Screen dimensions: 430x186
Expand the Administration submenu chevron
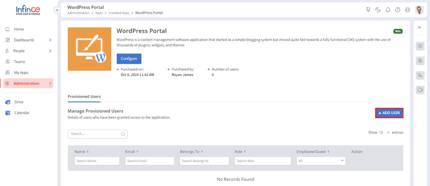point(50,83)
